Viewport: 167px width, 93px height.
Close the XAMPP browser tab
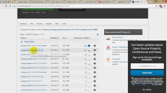(145, 2)
